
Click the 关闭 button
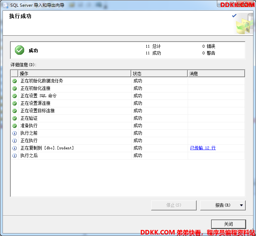228,224
